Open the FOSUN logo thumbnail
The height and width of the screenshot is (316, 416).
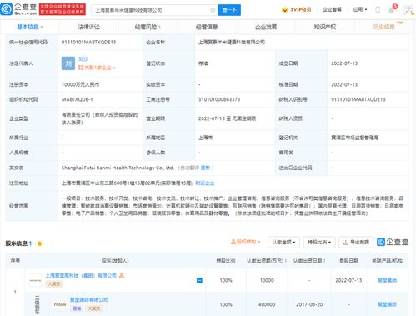coord(60,304)
